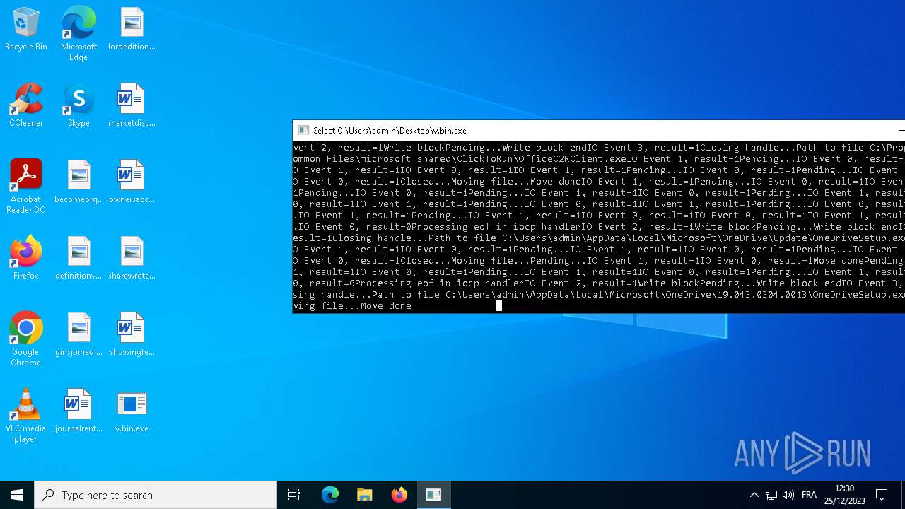The width and height of the screenshot is (905, 509).
Task: Open the clock showing 12:30
Action: 844,495
